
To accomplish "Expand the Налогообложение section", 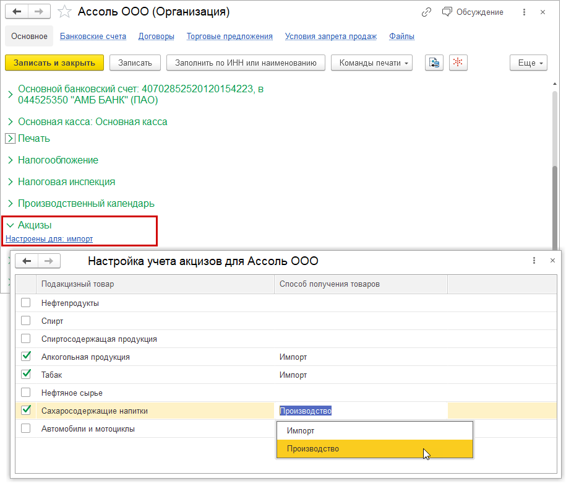I will click(x=58, y=160).
